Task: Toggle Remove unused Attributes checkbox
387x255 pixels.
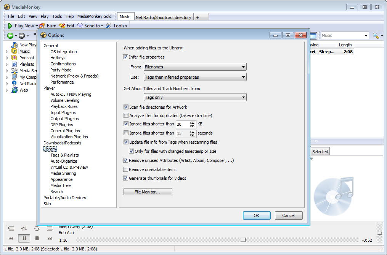Action: pos(125,160)
